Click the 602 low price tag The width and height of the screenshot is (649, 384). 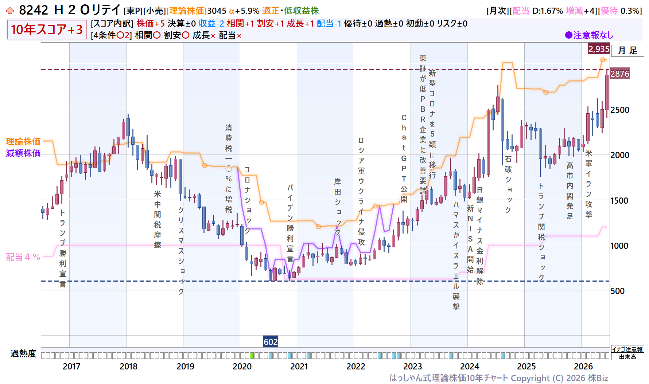point(271,342)
